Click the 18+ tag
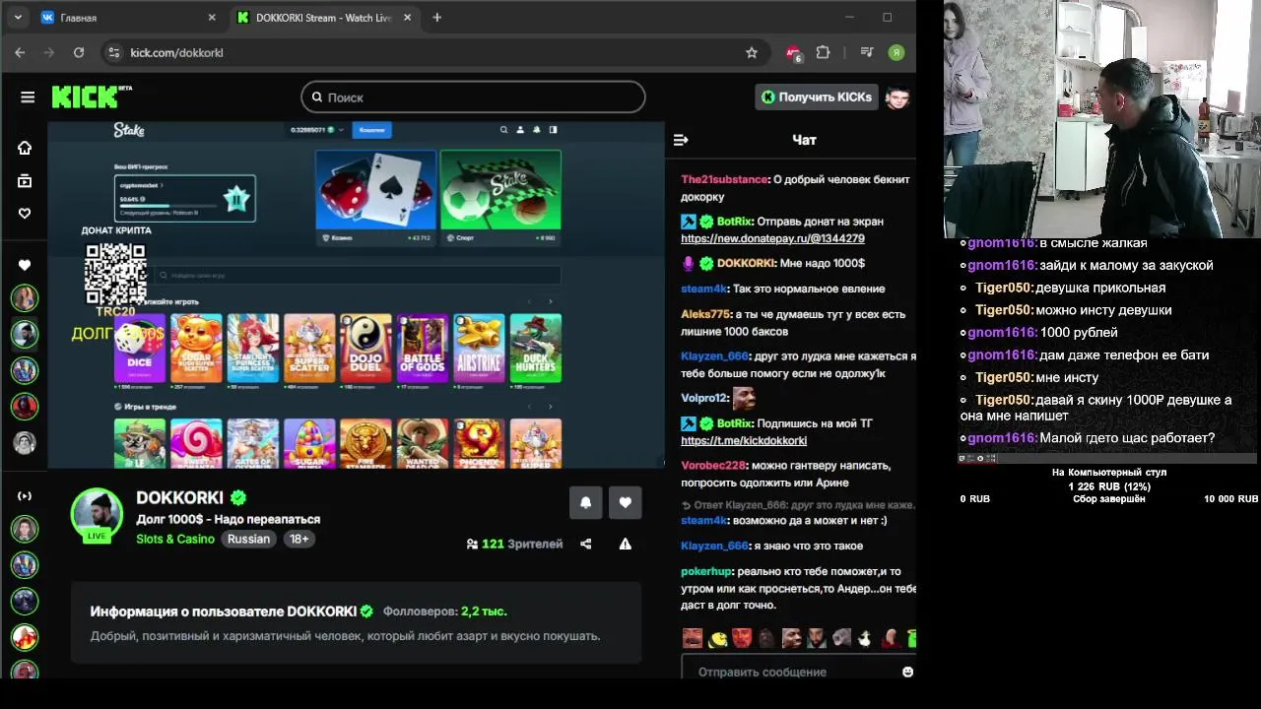Image resolution: width=1261 pixels, height=709 pixels. point(299,539)
